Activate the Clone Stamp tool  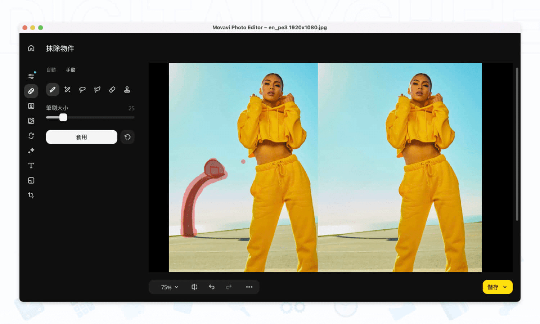[127, 90]
